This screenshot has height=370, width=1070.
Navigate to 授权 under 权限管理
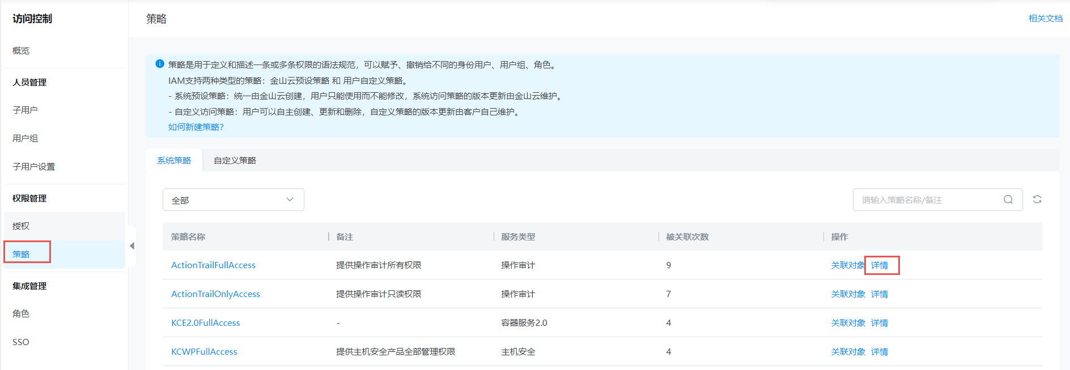click(x=21, y=226)
